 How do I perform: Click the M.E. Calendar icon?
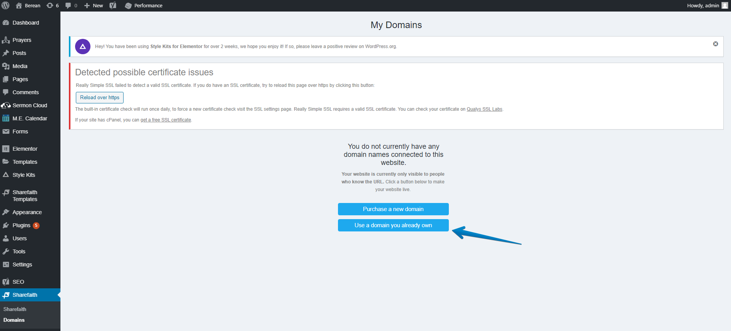(x=6, y=118)
